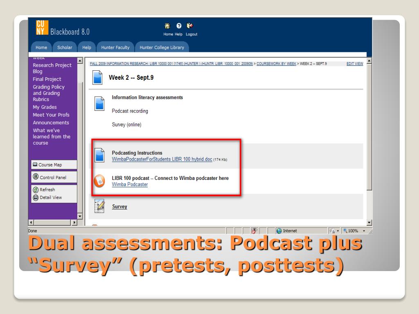The height and width of the screenshot is (314, 419).
Task: Click the Blackboard 8.0 title text
Action: (70, 32)
